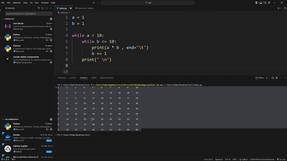Click Ln 9, Col 5 cursor position status
The width and height of the screenshot is (287, 161).
(x=208, y=159)
